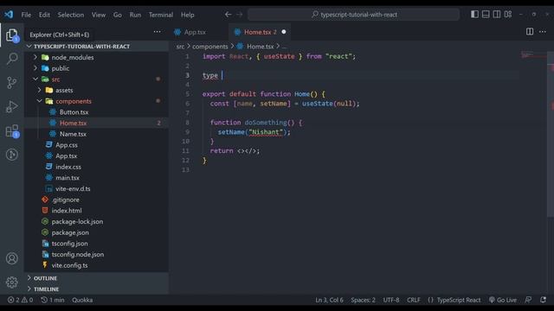Open vite.config.ts file

coord(69,265)
